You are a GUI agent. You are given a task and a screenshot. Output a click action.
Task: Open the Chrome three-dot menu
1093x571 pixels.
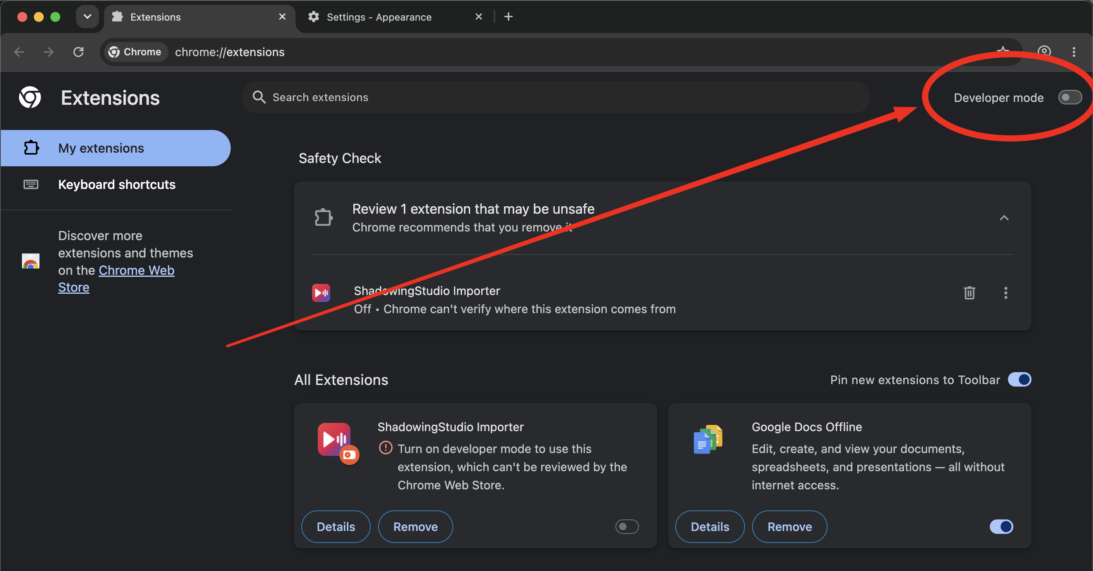click(1074, 52)
